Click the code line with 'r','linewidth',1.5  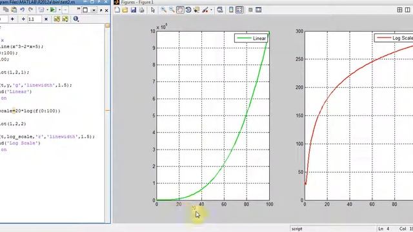[x=47, y=137]
